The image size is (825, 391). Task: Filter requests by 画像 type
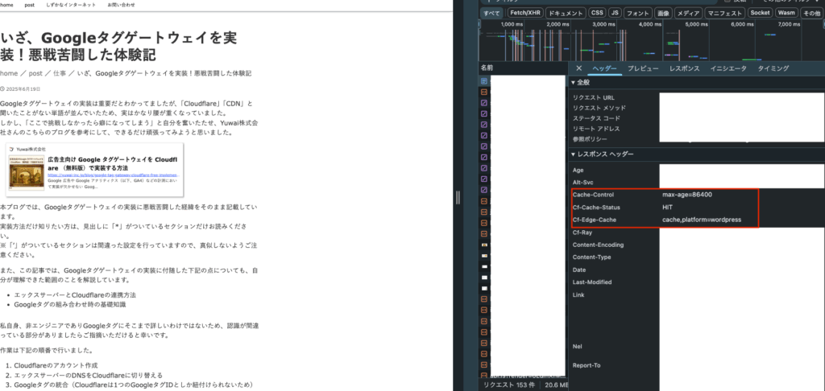[x=663, y=13]
